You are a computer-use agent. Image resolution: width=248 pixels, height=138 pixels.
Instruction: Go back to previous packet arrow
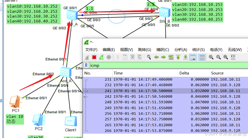click(x=156, y=57)
